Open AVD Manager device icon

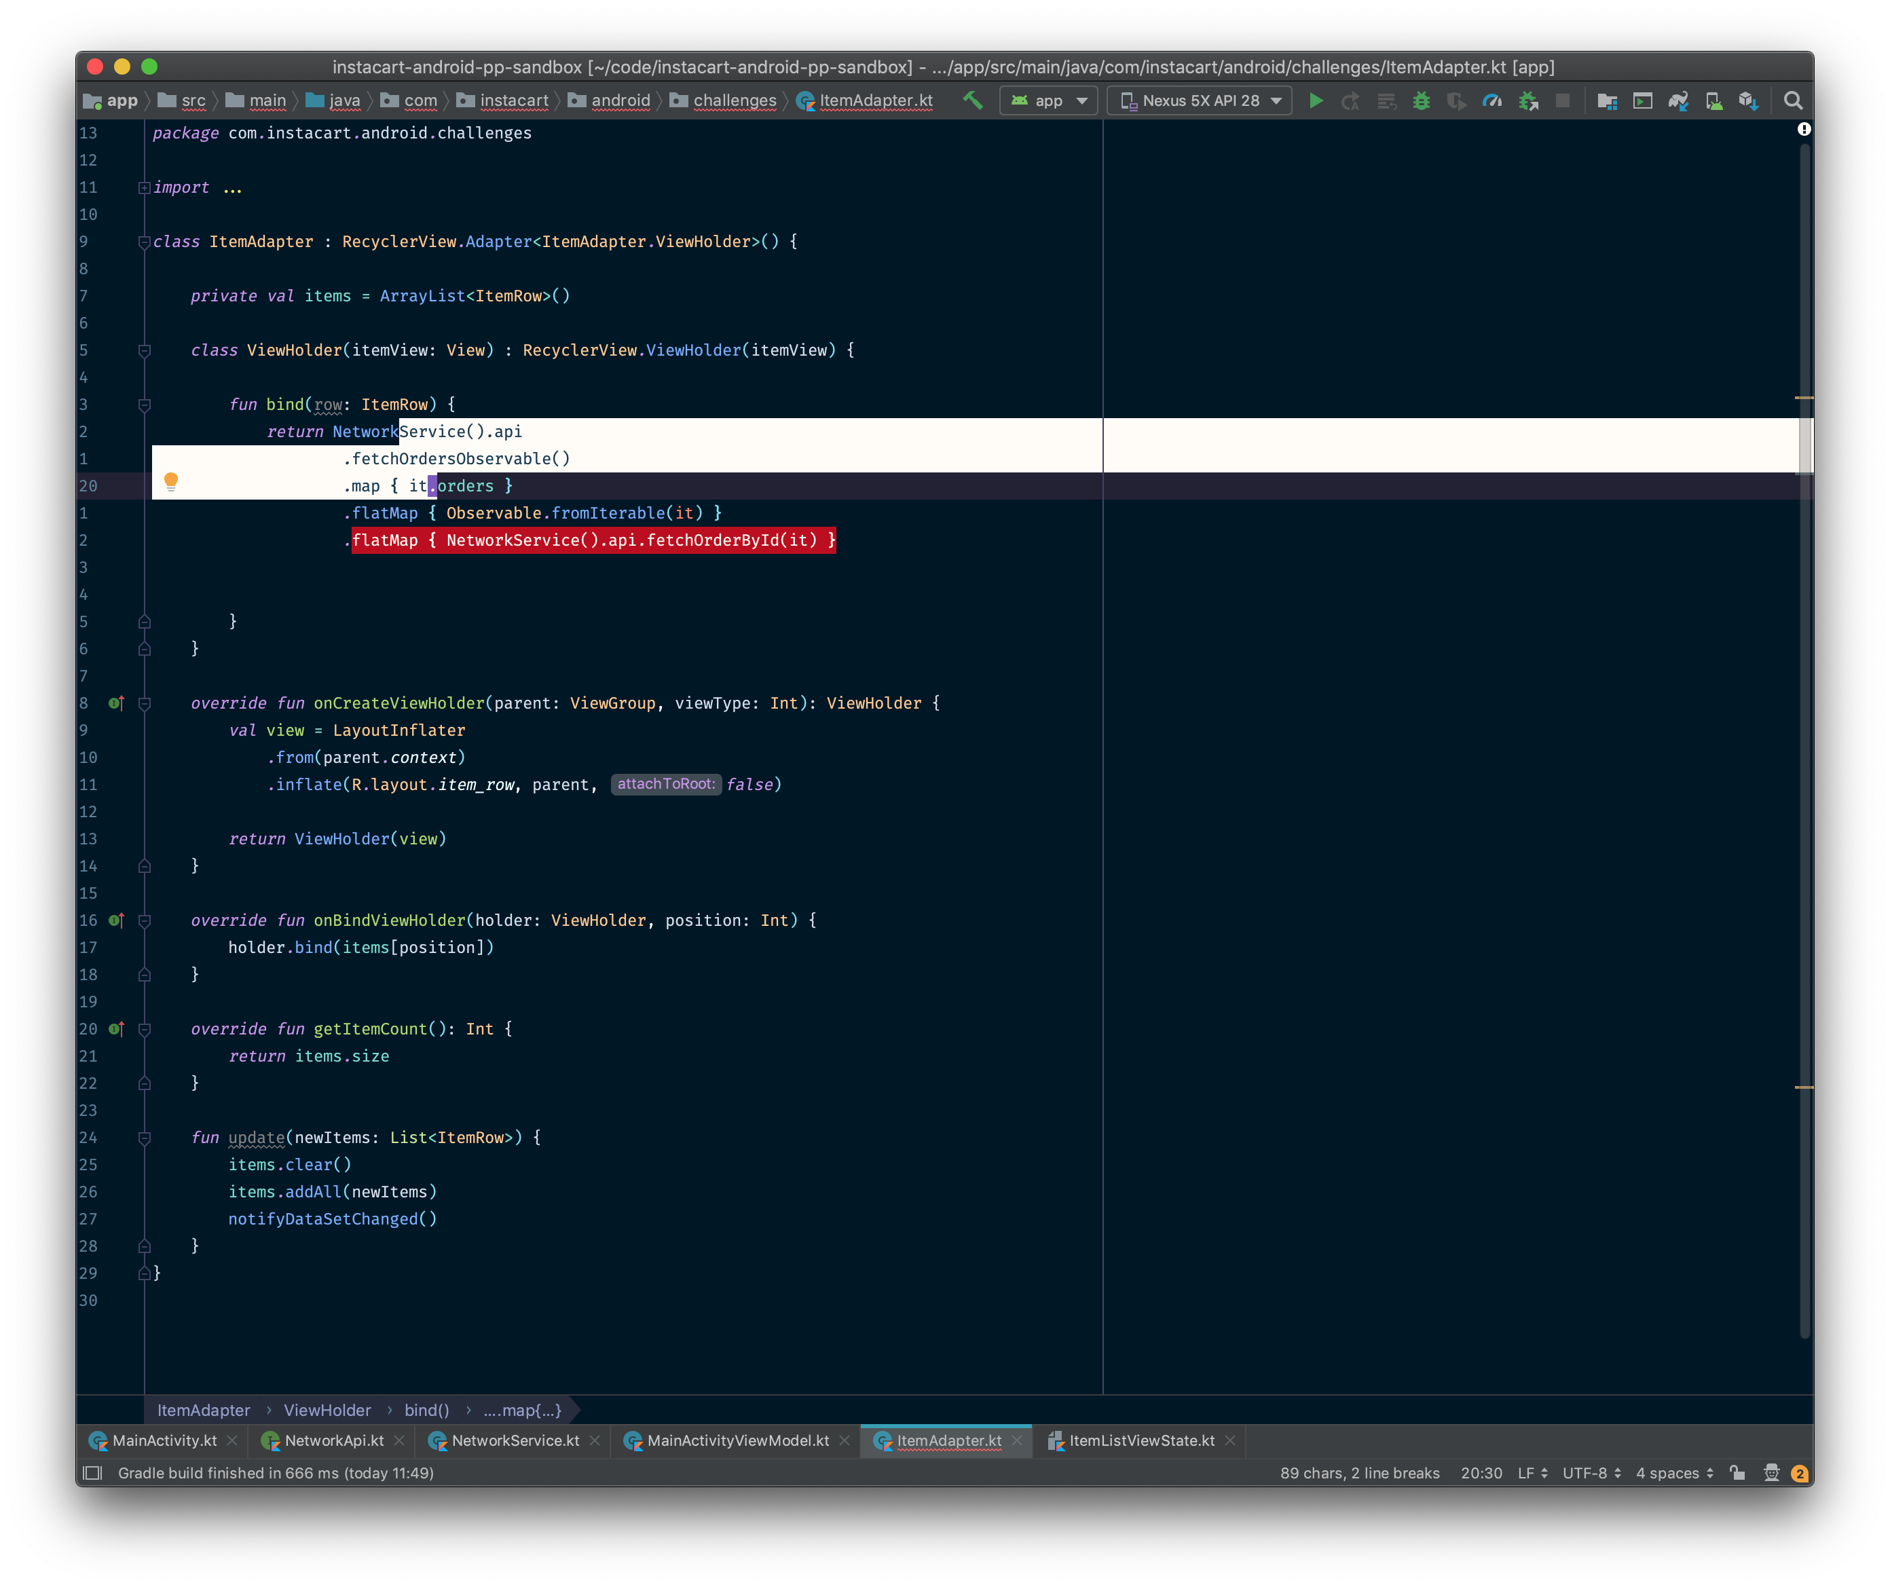[1713, 100]
